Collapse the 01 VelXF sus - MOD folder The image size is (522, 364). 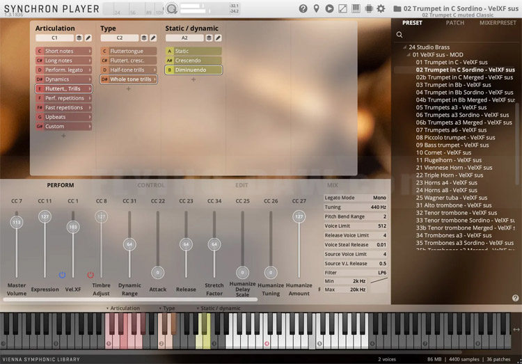(409, 54)
